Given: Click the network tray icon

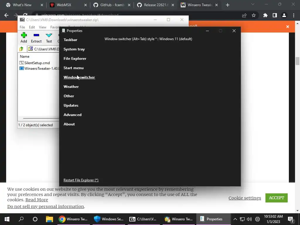Looking at the screenshot, I should [242, 219].
